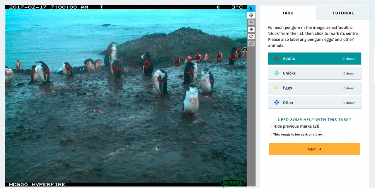The height and width of the screenshot is (188, 375).
Task: Rotate the penguin image
Action: coord(251,36)
